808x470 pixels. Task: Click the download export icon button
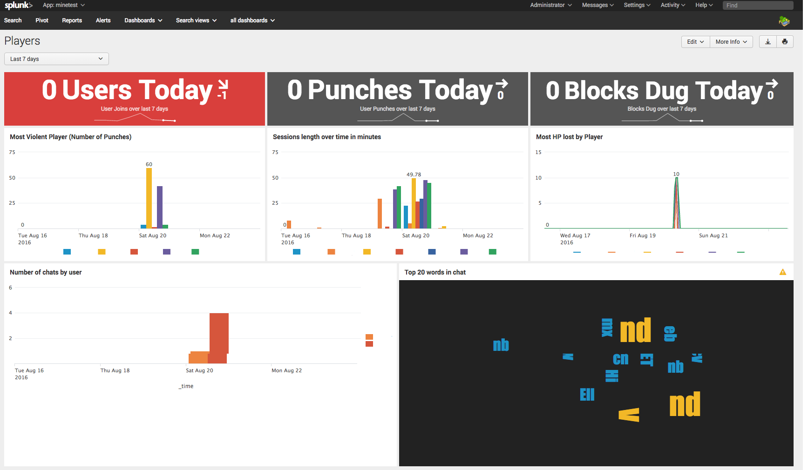(768, 42)
